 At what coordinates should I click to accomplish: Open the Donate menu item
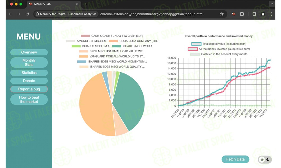[29, 81]
